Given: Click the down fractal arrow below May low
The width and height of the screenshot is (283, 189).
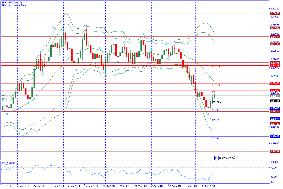Looking at the screenshot, I should click(209, 114).
